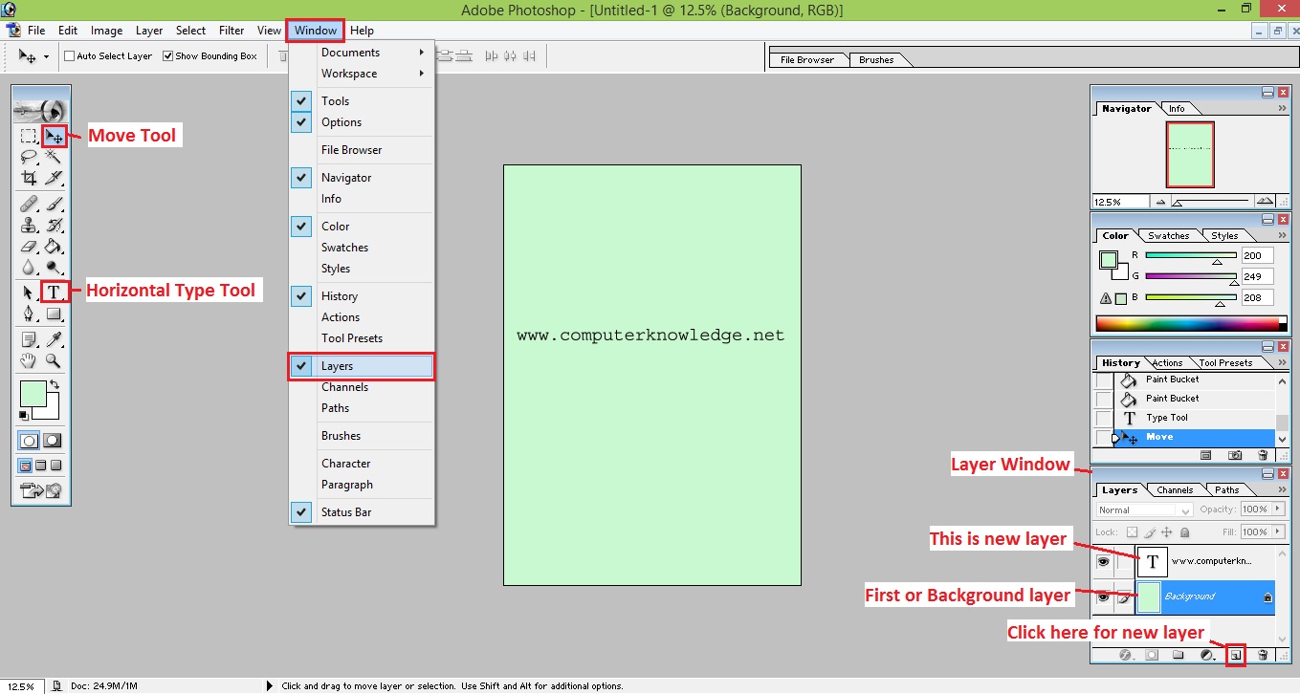Click the foreground color swatch in toolbox
The height and width of the screenshot is (694, 1300).
click(x=33, y=394)
